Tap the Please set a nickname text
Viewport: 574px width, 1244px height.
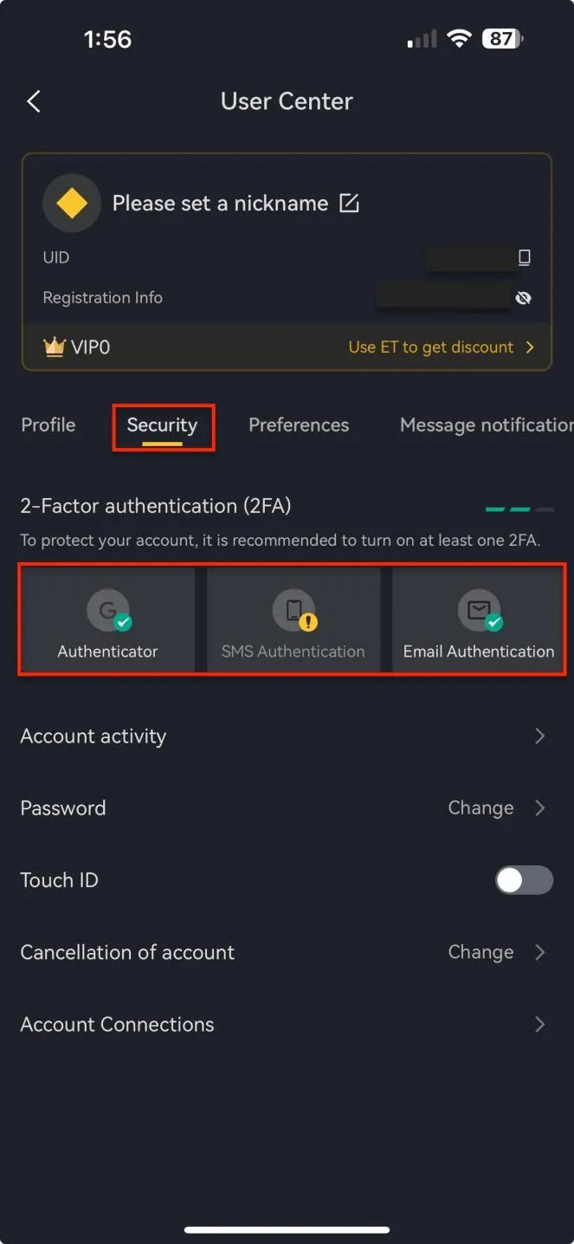[220, 204]
